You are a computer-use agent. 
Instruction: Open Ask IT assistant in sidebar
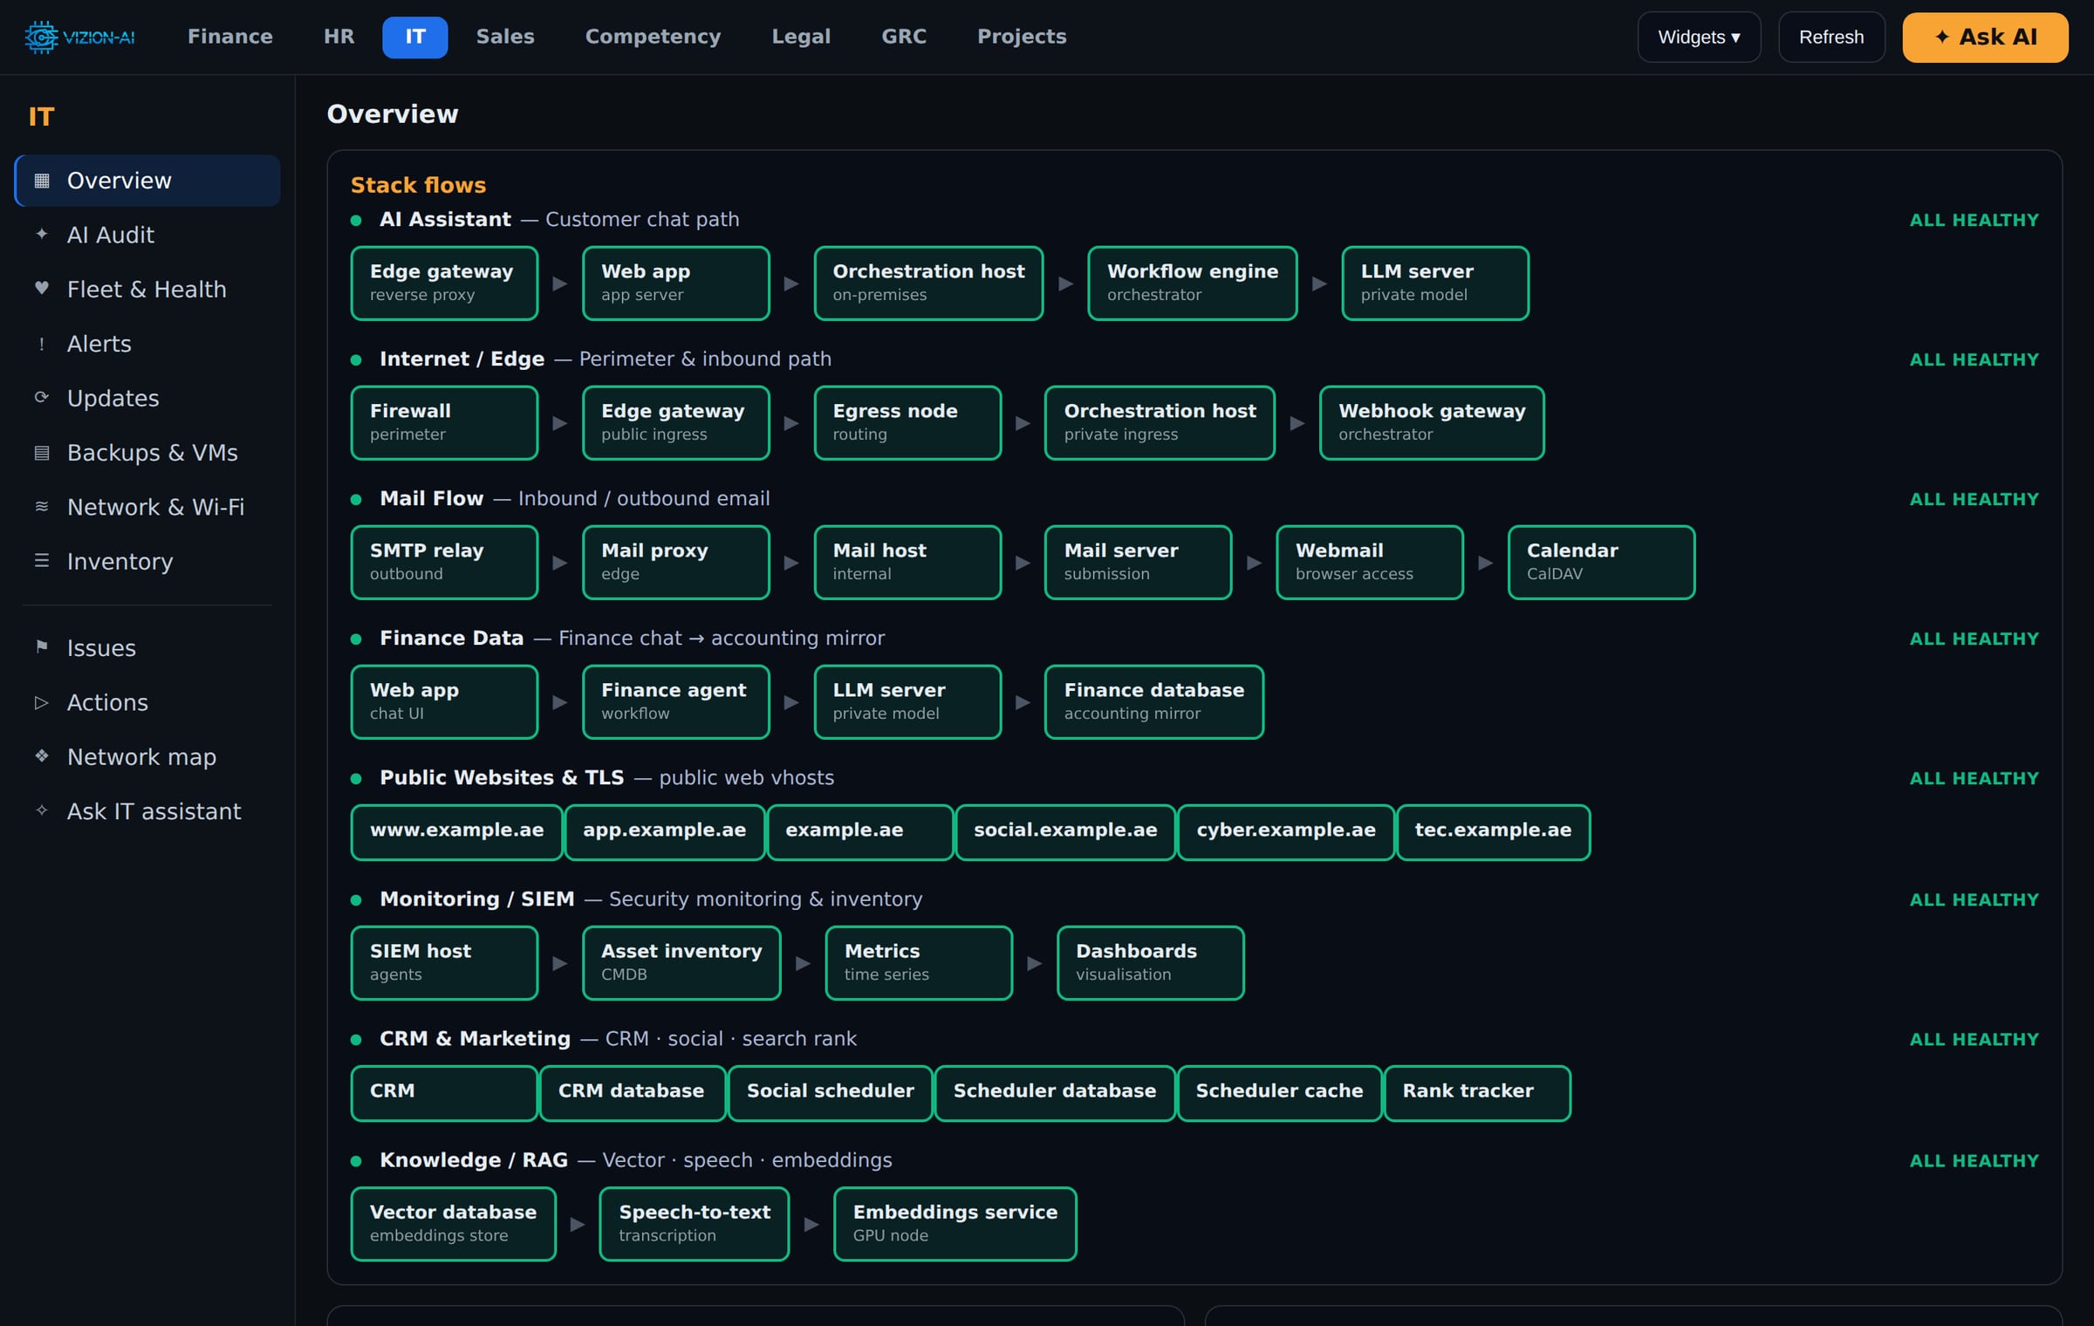[147, 811]
